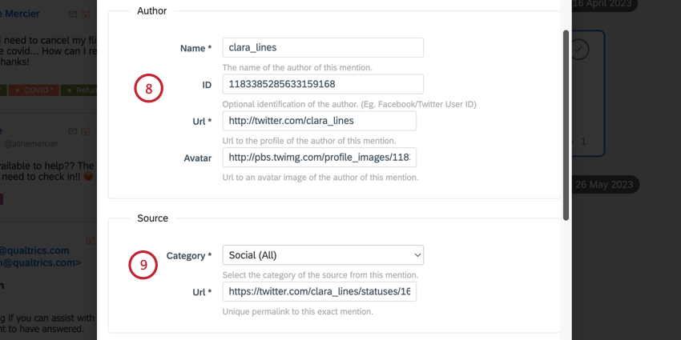Click the checkmark circle icon on the right card

(x=578, y=50)
